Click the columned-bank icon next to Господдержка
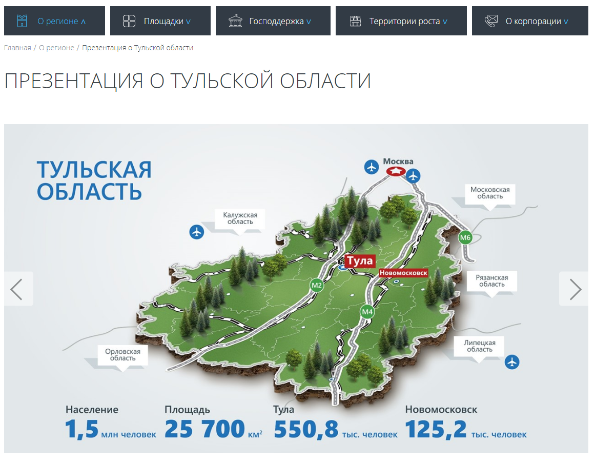 click(x=236, y=21)
